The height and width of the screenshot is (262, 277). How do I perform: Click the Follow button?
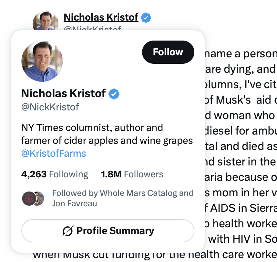click(x=168, y=52)
